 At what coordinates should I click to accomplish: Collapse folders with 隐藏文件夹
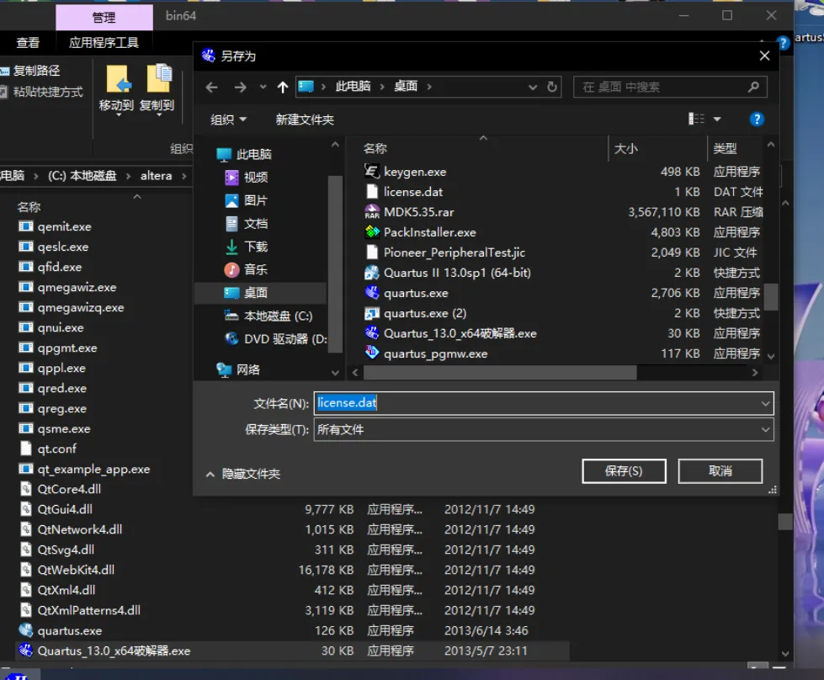click(243, 474)
